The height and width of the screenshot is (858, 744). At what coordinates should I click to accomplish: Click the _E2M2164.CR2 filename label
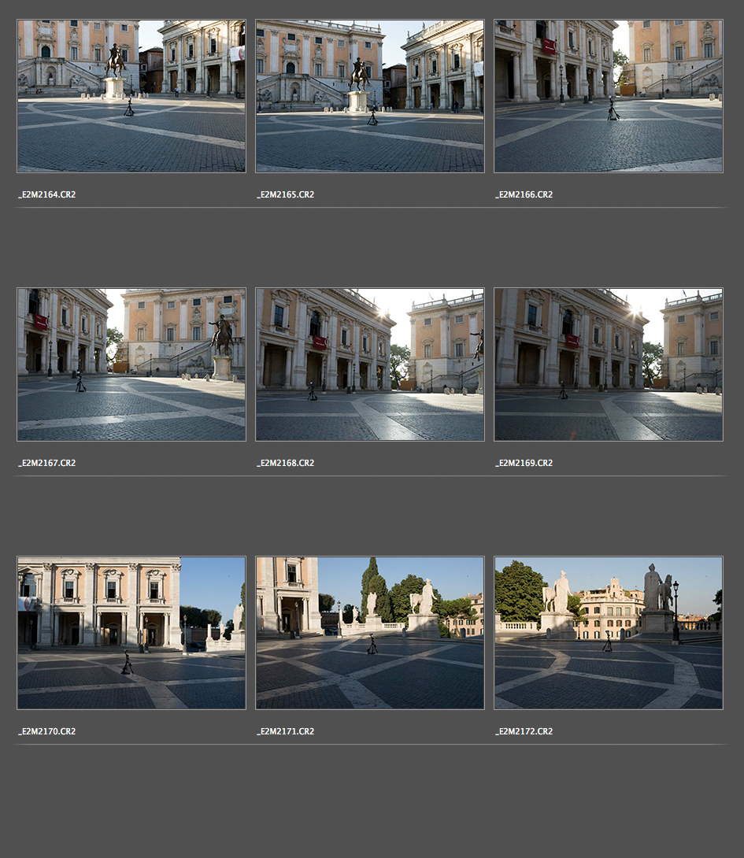pos(47,194)
